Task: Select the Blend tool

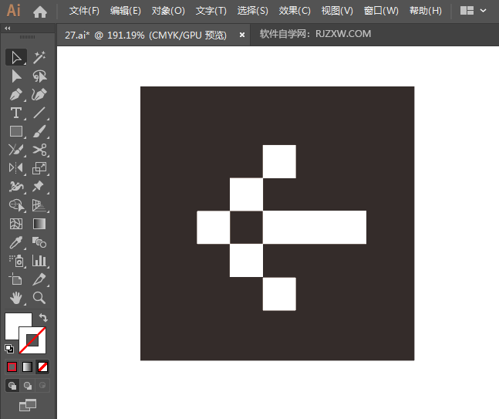Action: coord(39,242)
